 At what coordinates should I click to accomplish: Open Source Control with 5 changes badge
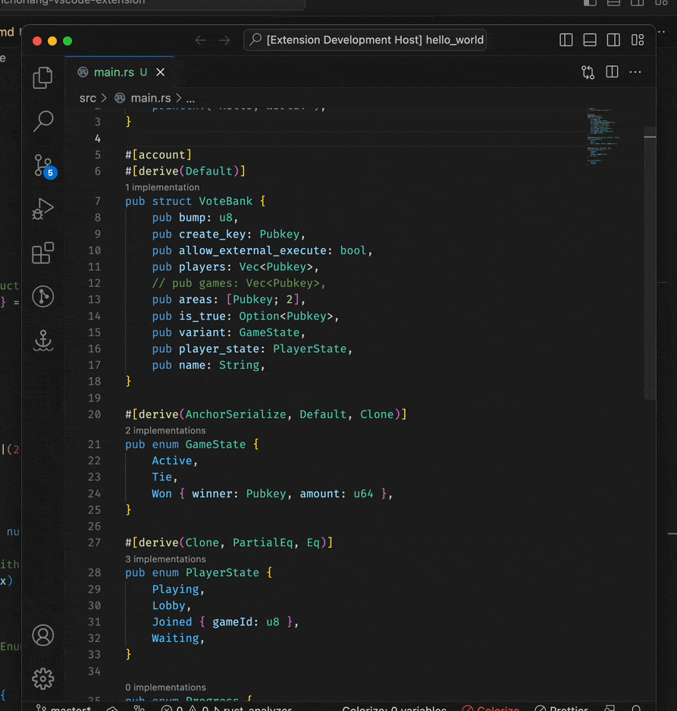45,166
